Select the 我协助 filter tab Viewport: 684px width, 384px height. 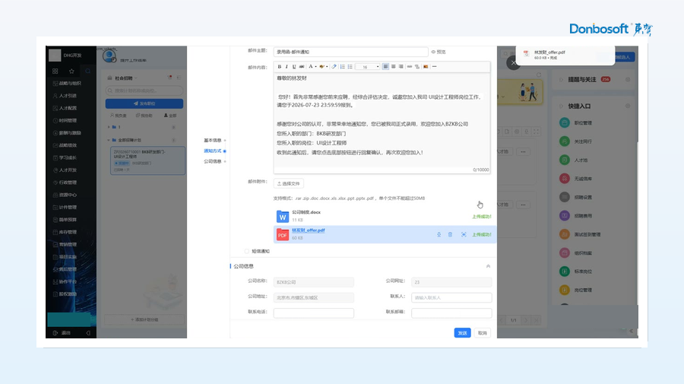tap(144, 116)
